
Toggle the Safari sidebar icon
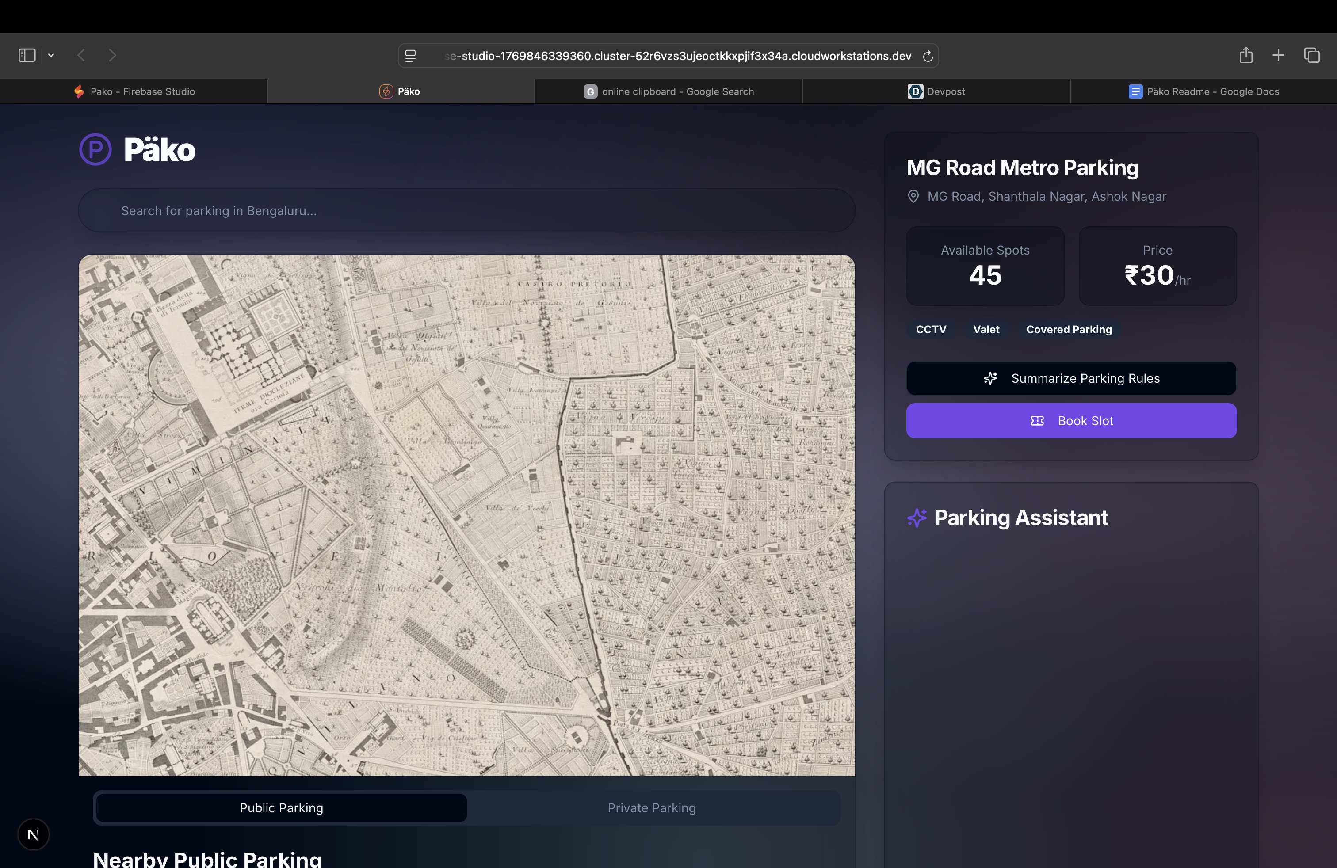click(x=27, y=55)
